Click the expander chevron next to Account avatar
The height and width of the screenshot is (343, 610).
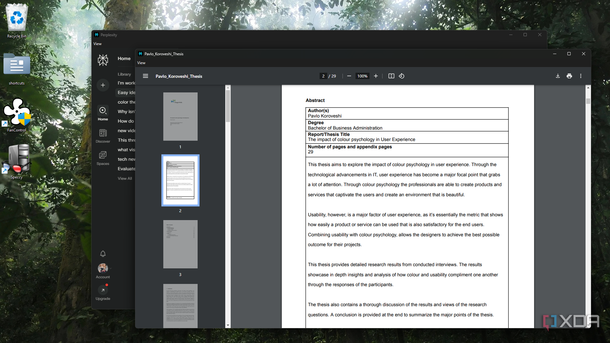tap(111, 269)
